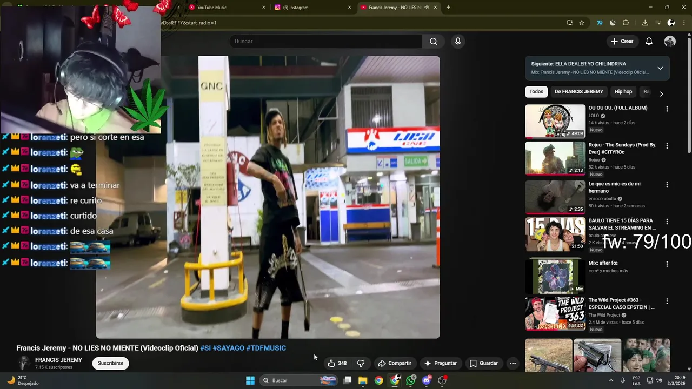Close the YouTube Music tab
This screenshot has height=389, width=692.
coord(264,8)
